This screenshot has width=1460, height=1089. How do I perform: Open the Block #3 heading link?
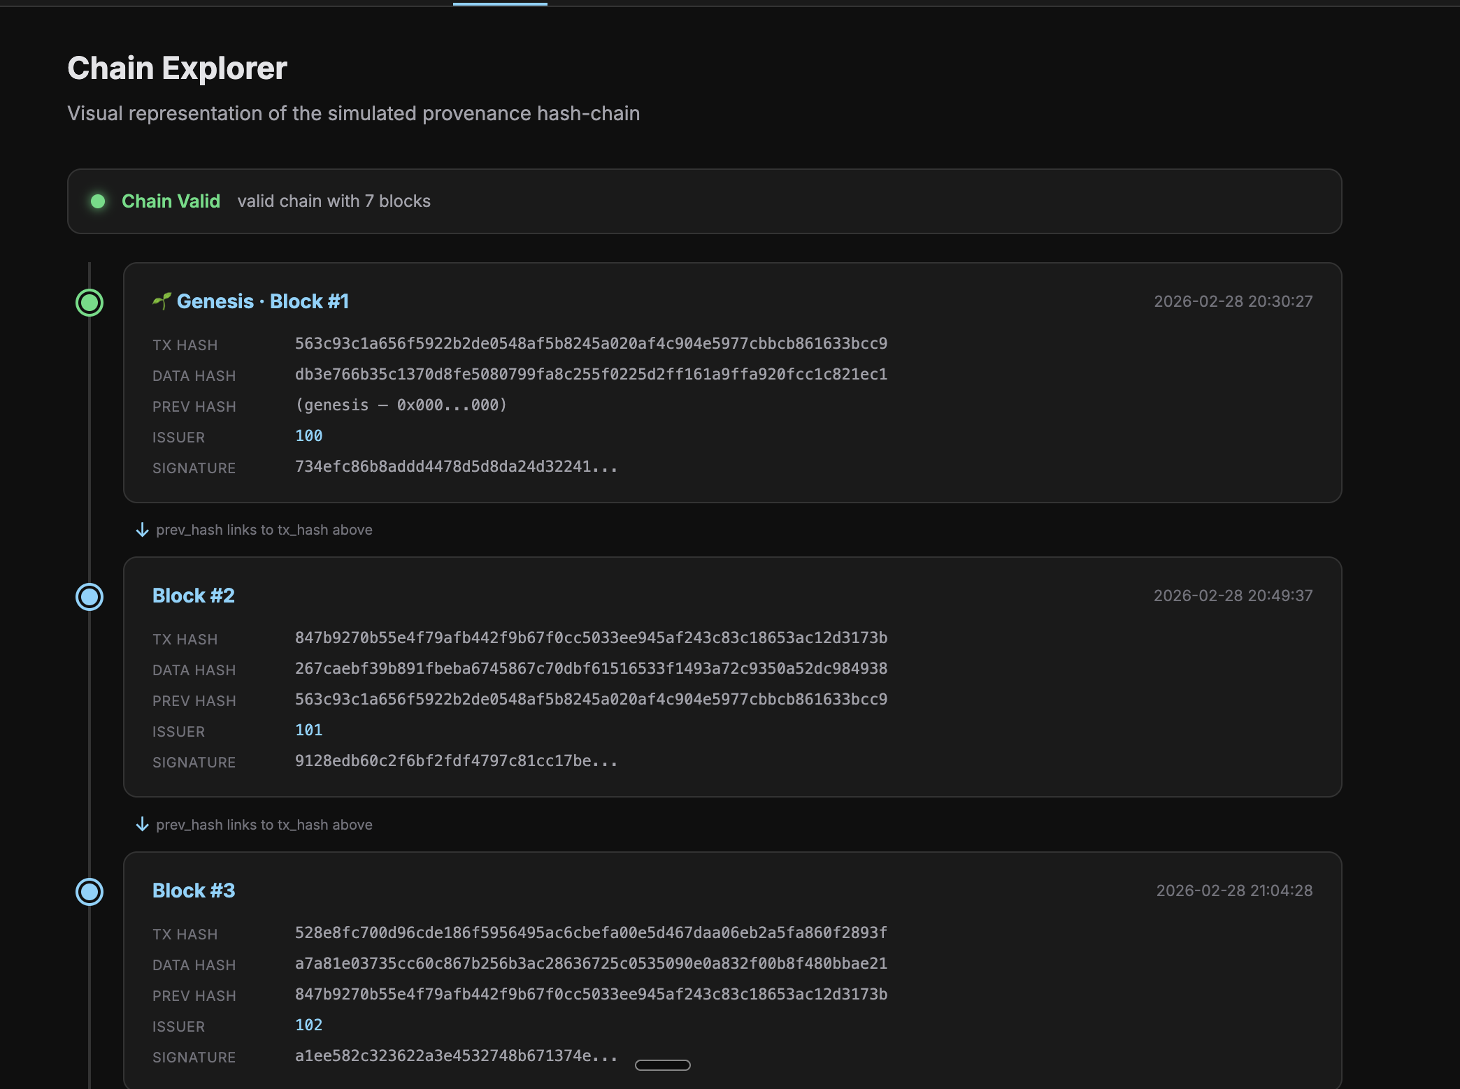pos(194,890)
